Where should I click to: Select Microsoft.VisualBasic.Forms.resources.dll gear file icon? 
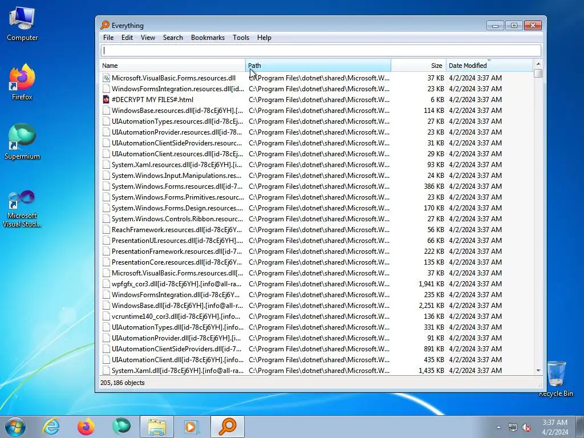coord(106,78)
